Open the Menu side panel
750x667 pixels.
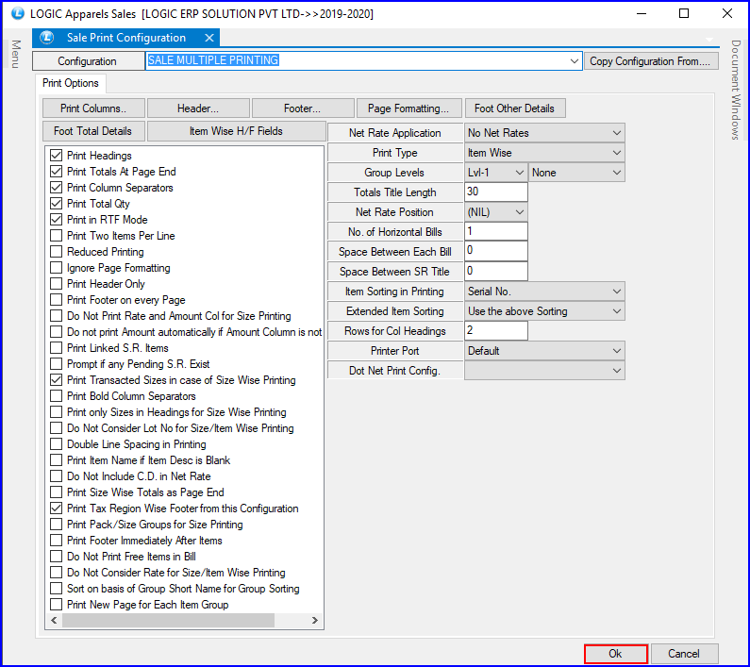tap(16, 54)
